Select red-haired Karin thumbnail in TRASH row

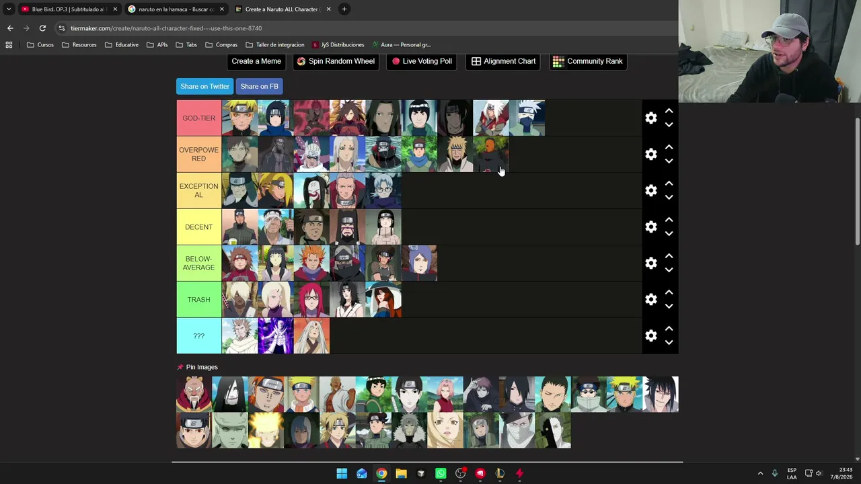click(311, 300)
